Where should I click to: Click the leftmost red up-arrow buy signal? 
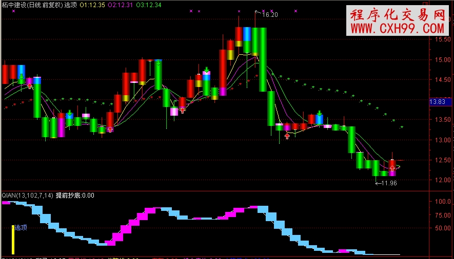pyautogui.click(x=30, y=86)
